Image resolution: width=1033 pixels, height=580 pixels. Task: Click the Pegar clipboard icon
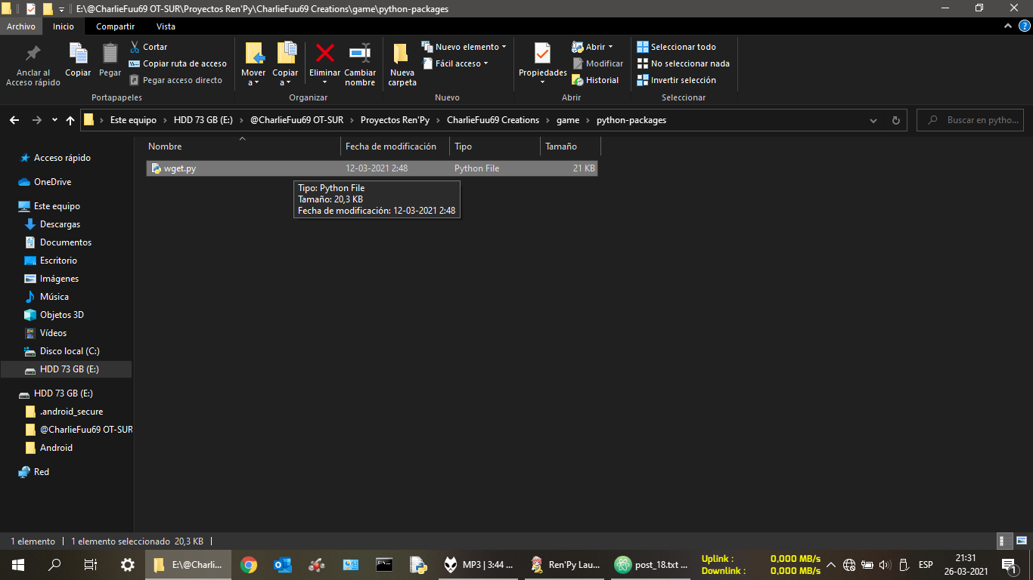pos(110,54)
